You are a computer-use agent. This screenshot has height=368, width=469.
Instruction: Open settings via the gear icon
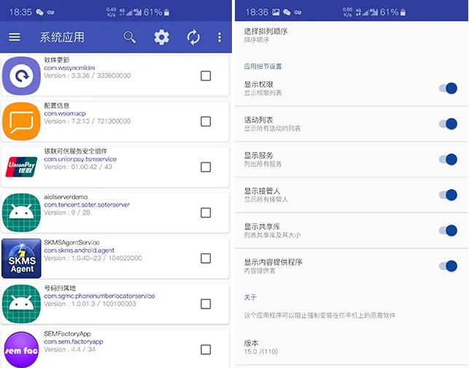161,37
